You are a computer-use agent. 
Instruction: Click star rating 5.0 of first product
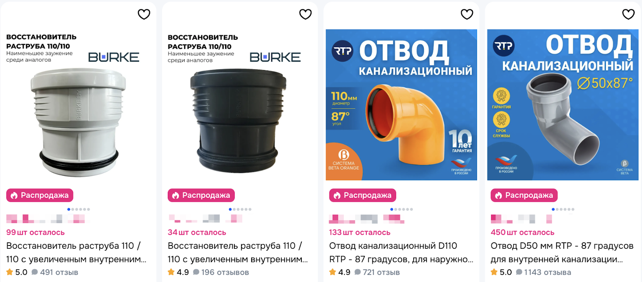click(10, 272)
